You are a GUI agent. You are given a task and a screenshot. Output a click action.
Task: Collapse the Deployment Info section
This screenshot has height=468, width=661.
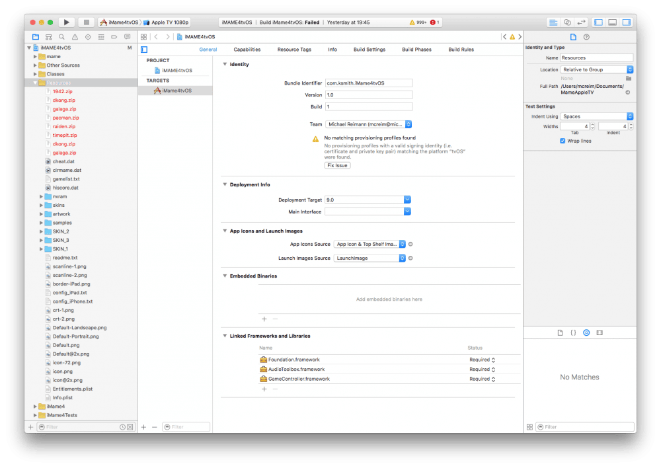click(225, 184)
